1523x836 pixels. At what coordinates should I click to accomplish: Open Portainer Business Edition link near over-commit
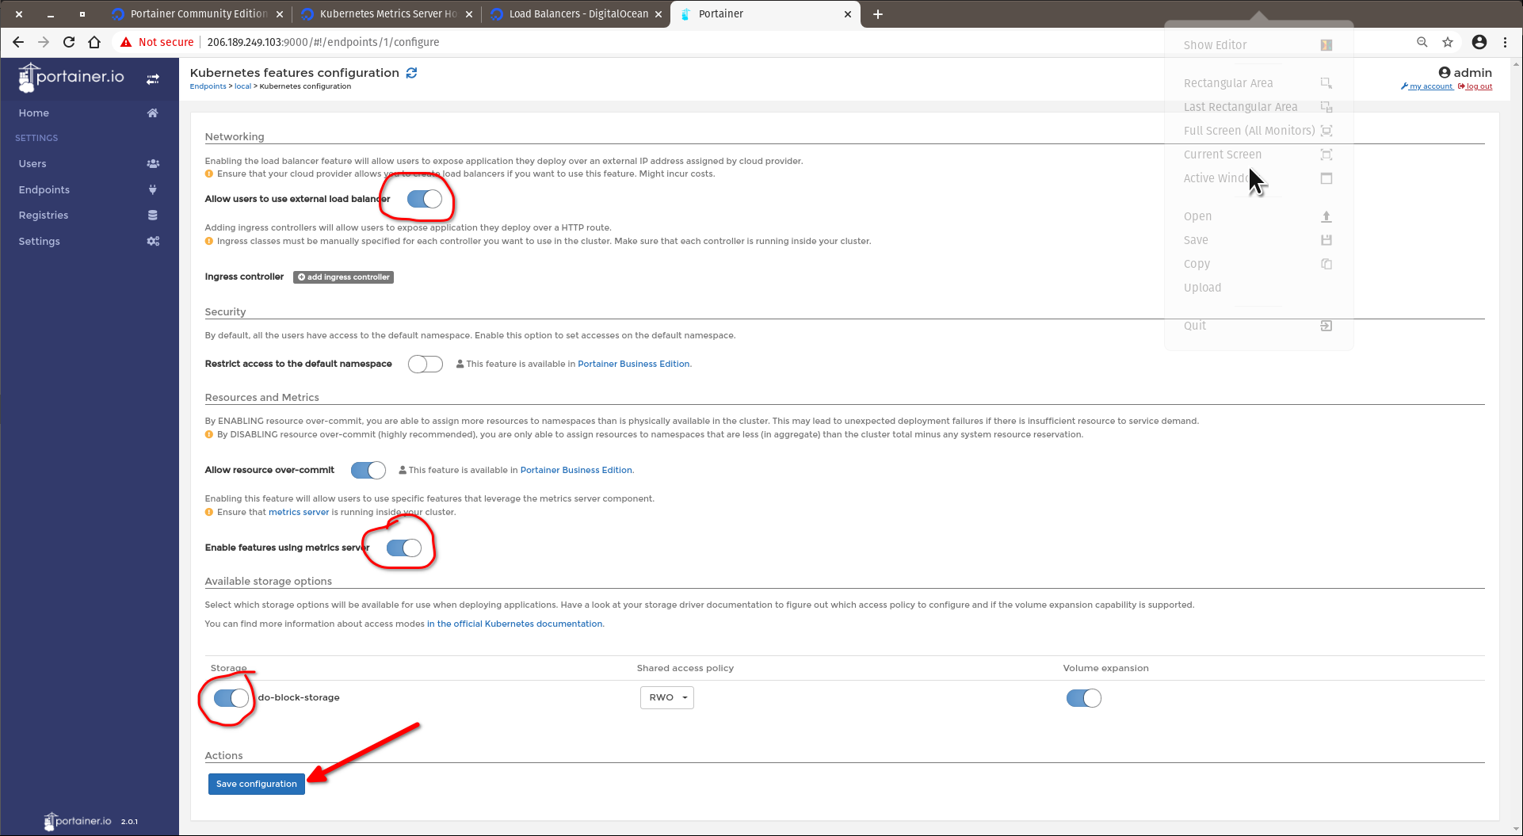(576, 470)
